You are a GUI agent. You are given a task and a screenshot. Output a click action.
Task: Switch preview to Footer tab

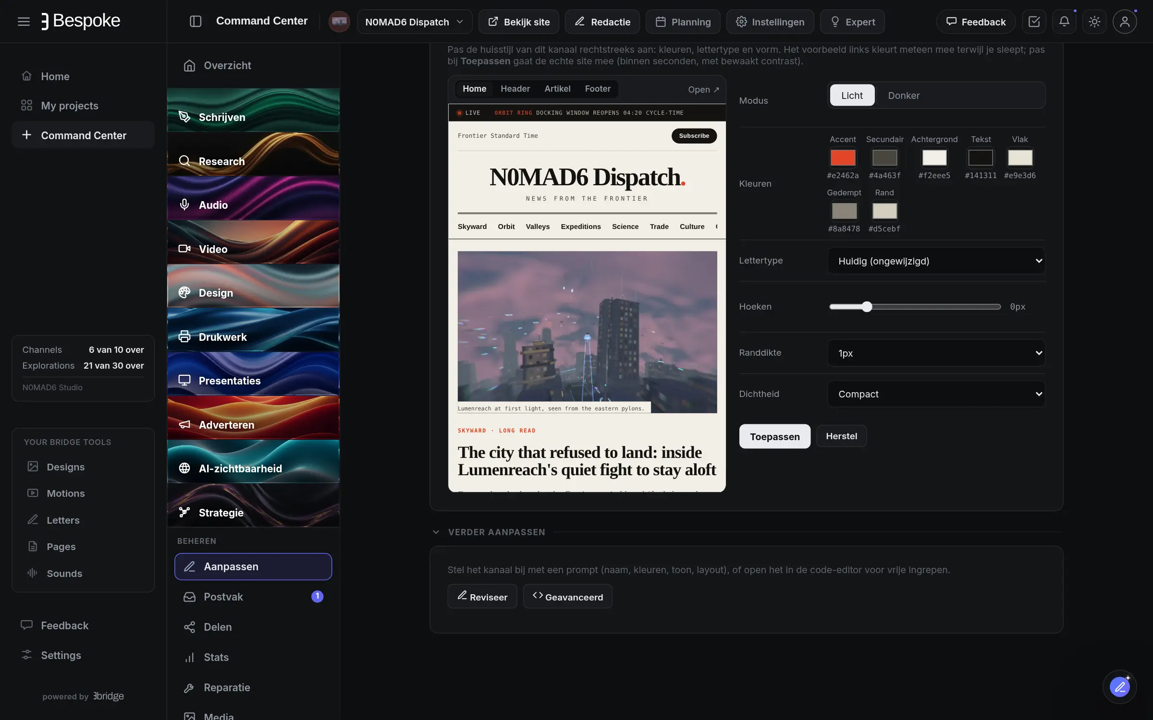pos(598,89)
